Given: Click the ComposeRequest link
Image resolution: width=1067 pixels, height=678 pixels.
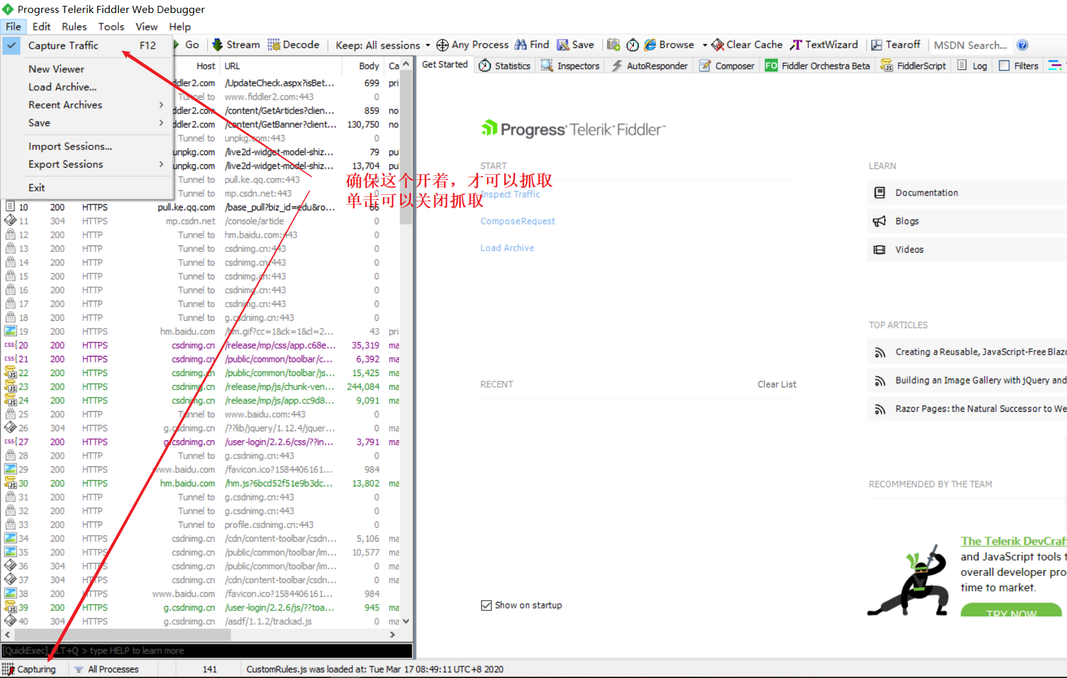Looking at the screenshot, I should 518,221.
